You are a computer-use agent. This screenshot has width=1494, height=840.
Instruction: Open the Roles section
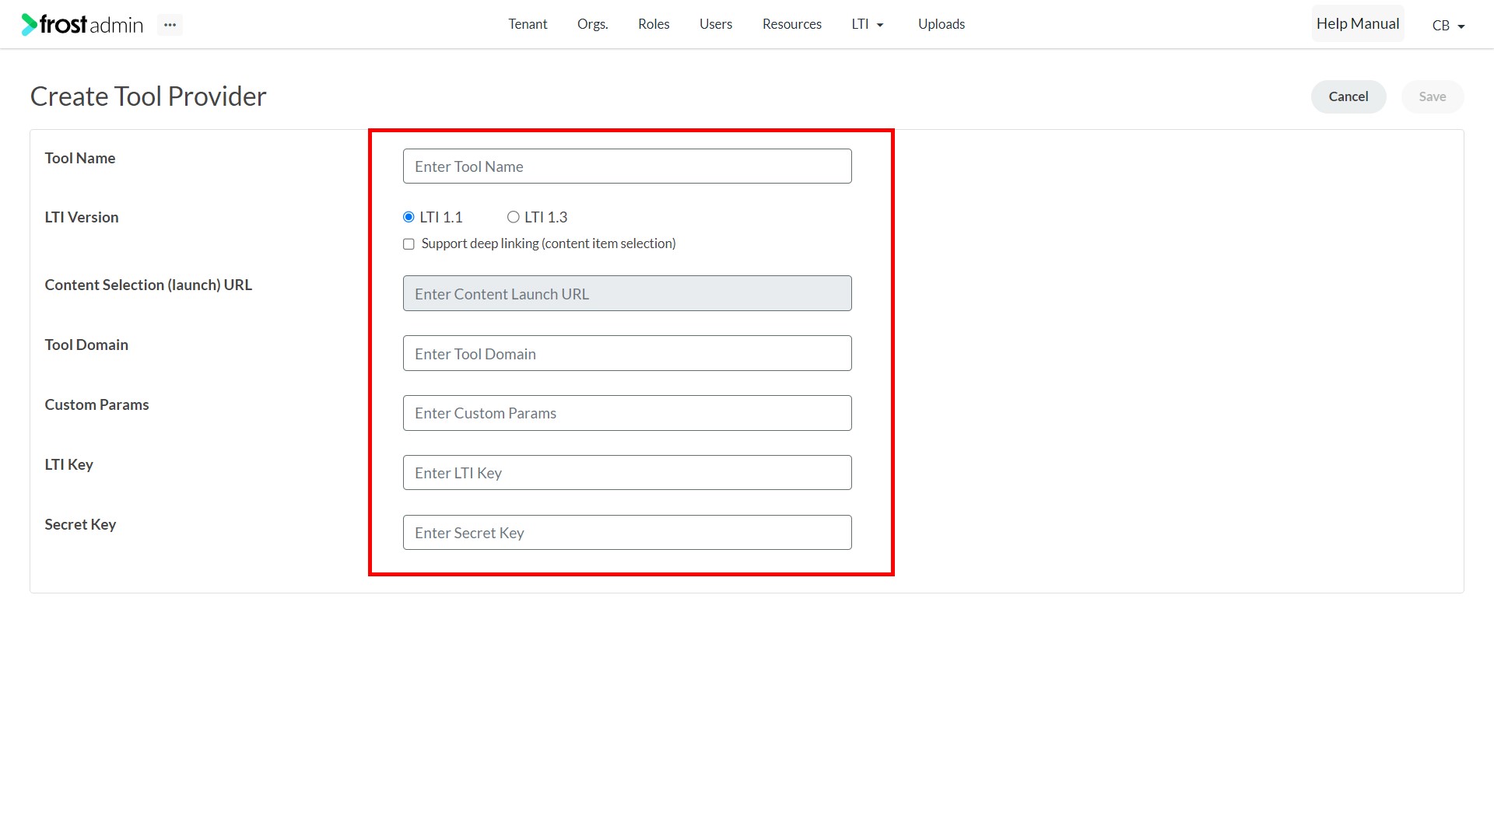point(654,24)
